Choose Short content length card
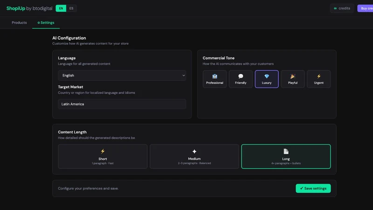Viewport: 373px width, 210px height. (103, 156)
